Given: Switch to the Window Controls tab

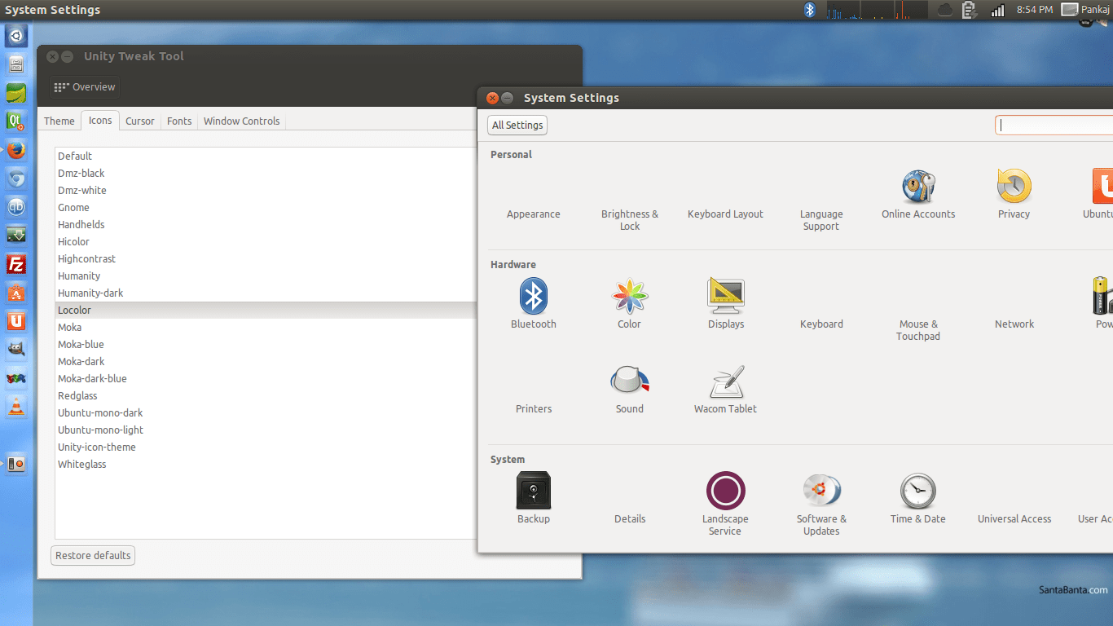Looking at the screenshot, I should point(242,121).
